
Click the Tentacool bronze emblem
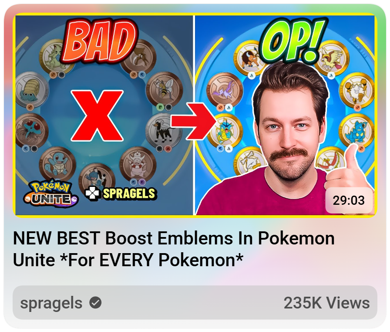pyautogui.click(x=31, y=130)
